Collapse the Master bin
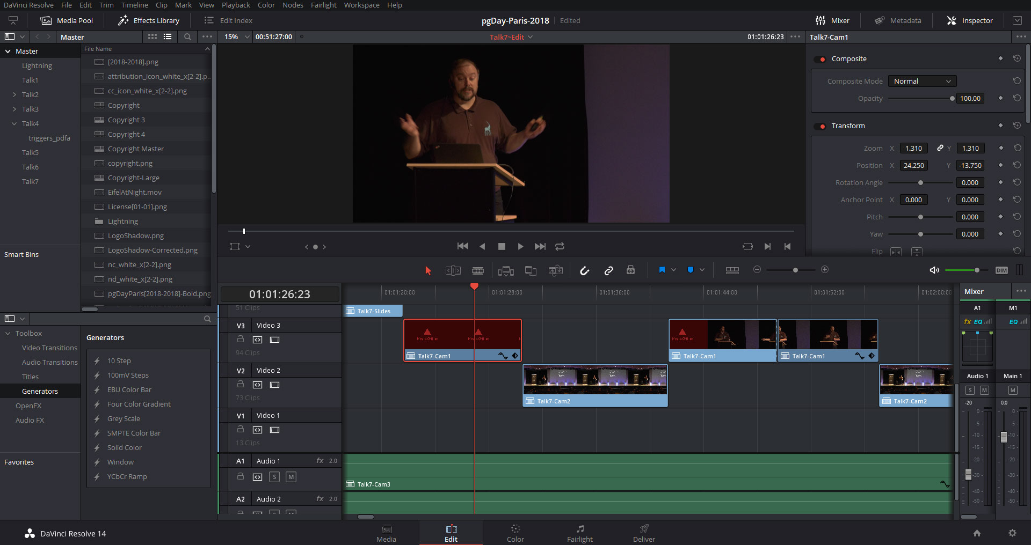Screen dimensions: 1031x545 coord(8,51)
